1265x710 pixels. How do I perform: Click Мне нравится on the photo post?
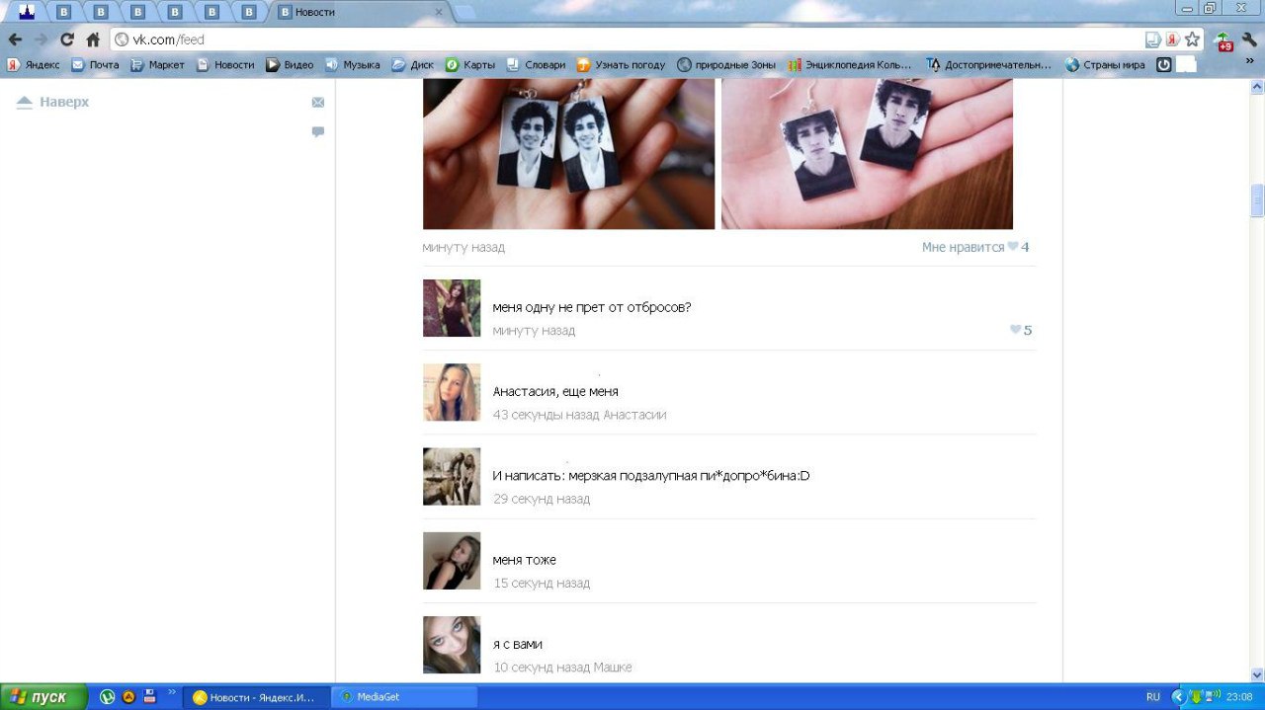(x=963, y=247)
